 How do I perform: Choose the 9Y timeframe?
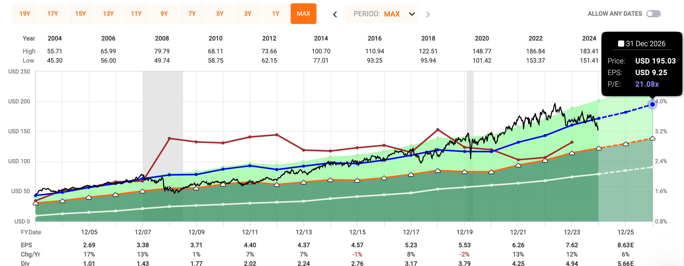(x=164, y=14)
